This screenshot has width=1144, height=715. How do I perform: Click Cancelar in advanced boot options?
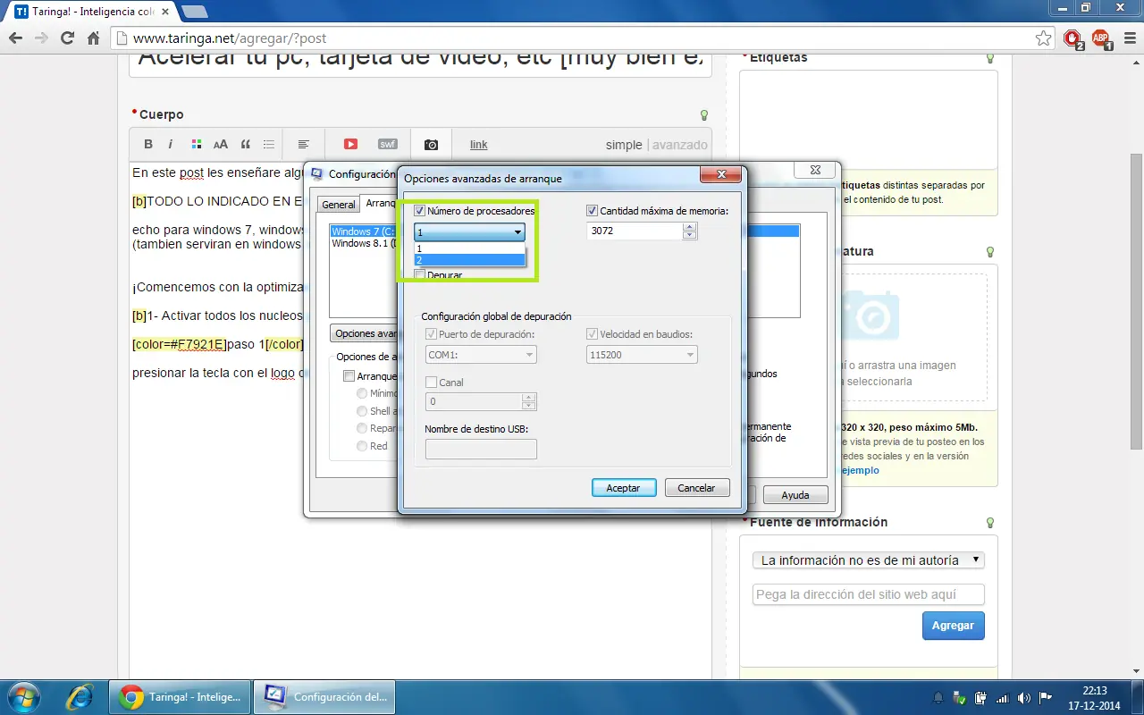click(697, 488)
